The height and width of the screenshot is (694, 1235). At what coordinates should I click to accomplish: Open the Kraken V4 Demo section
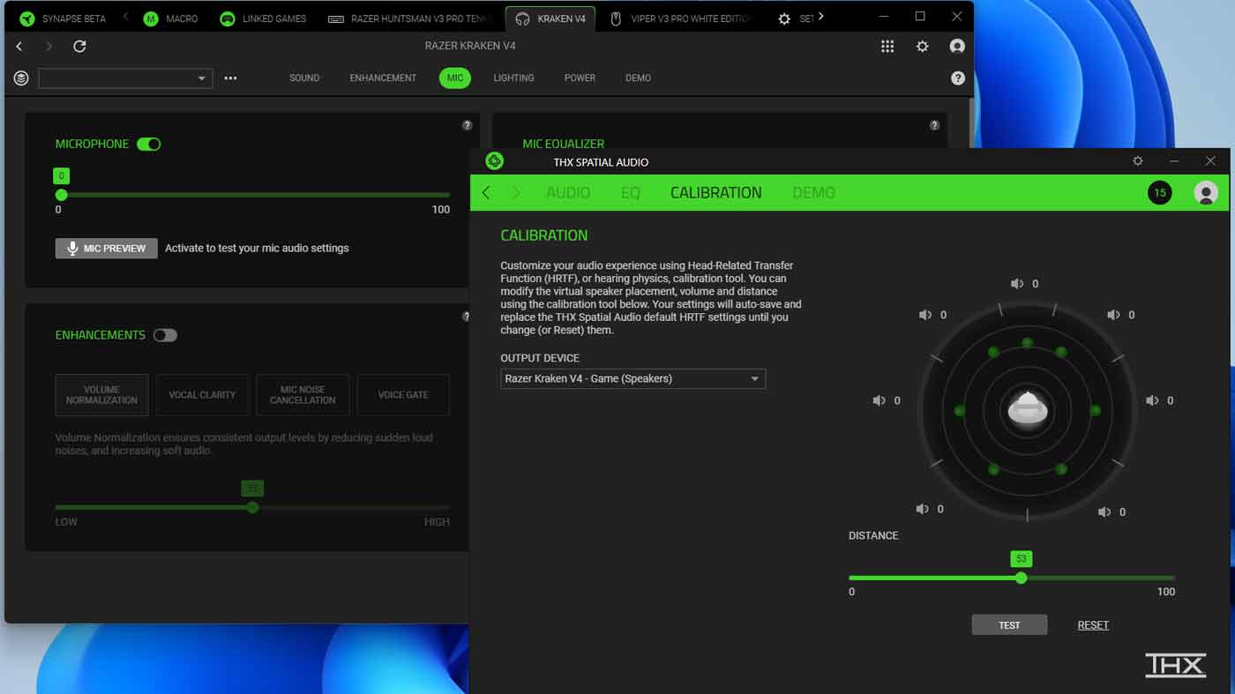pos(638,78)
